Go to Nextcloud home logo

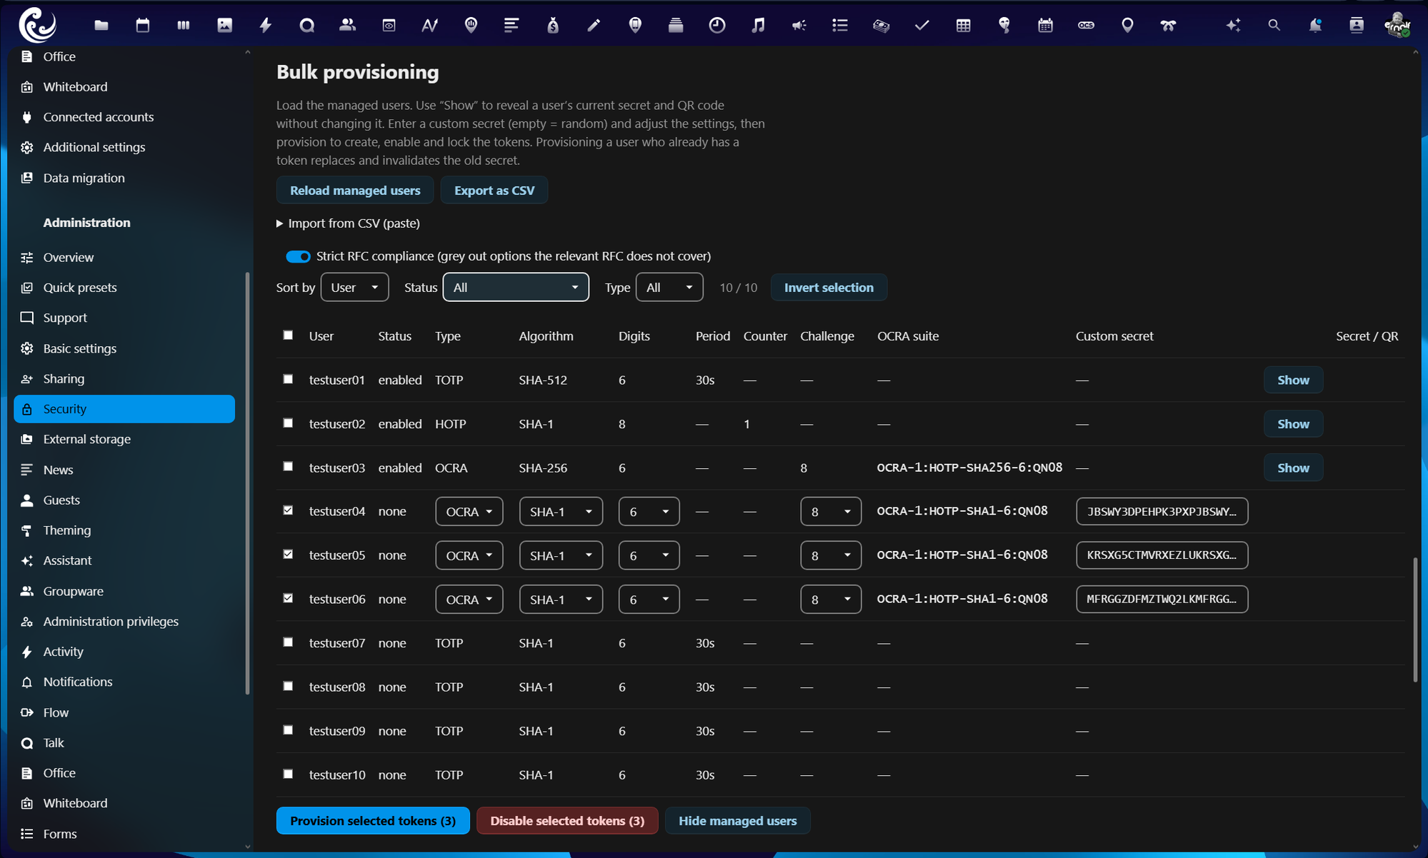(37, 26)
